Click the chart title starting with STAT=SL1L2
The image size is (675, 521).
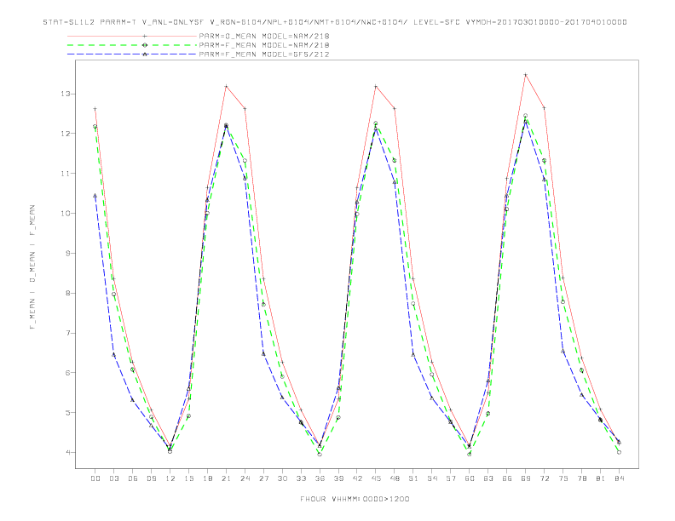pos(335,22)
